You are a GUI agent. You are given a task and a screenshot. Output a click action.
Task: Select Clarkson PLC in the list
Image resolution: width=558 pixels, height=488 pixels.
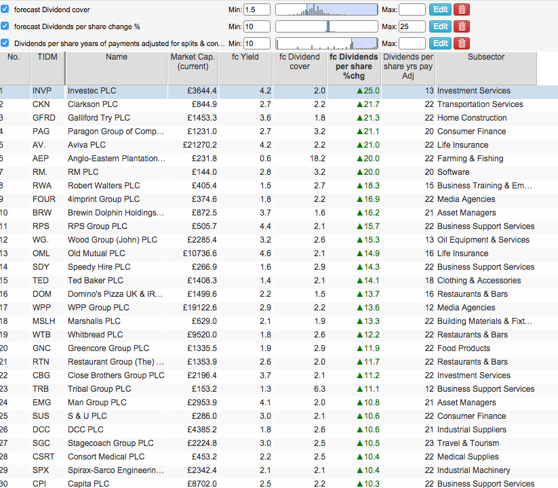tap(92, 104)
